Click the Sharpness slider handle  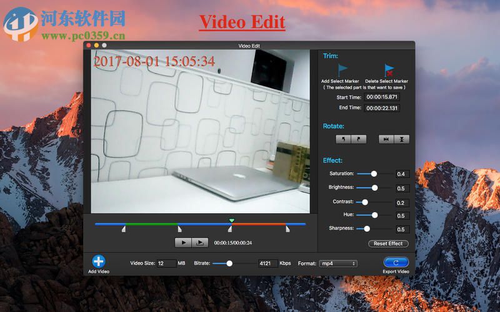pos(367,228)
